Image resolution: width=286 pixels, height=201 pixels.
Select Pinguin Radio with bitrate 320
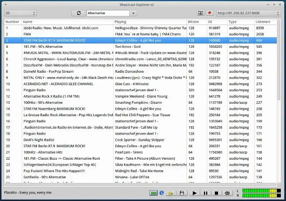(x=140, y=90)
